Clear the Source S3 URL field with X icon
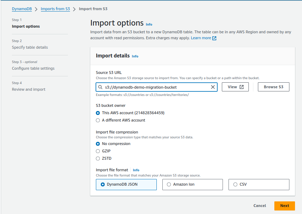The width and height of the screenshot is (302, 214). coord(213,87)
